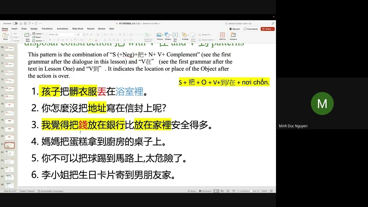368x207 pixels.
Task: Click the Arrange icon
Action: tap(185, 35)
